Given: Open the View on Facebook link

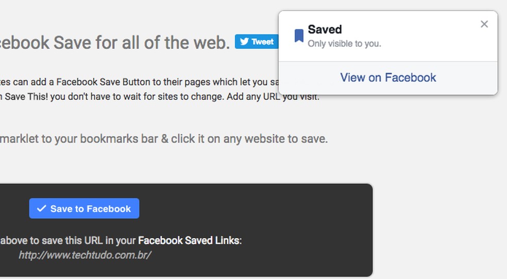Looking at the screenshot, I should click(x=388, y=78).
